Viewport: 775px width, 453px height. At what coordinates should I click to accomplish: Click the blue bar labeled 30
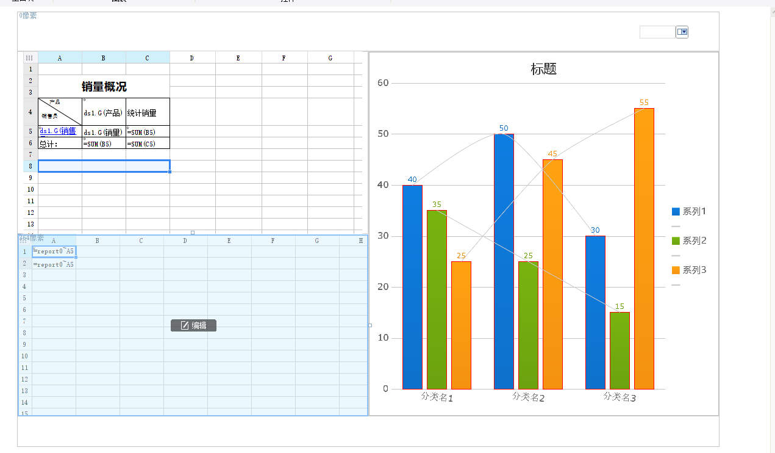pos(595,313)
